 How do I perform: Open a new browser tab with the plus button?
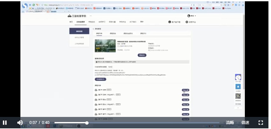pos(69,11)
